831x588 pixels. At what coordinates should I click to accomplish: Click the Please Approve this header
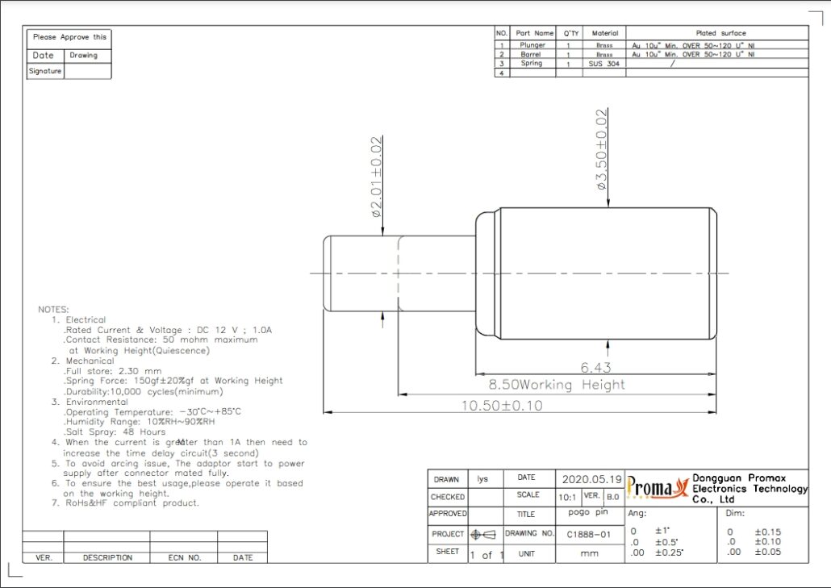pos(69,37)
